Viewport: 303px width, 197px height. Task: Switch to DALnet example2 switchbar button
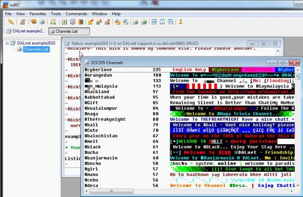point(26,31)
